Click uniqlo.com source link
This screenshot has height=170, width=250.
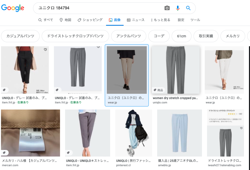(x=160, y=102)
